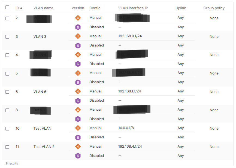Screen dimensions: 236x168
Task: Click the Group policy column header
Action: point(214,8)
